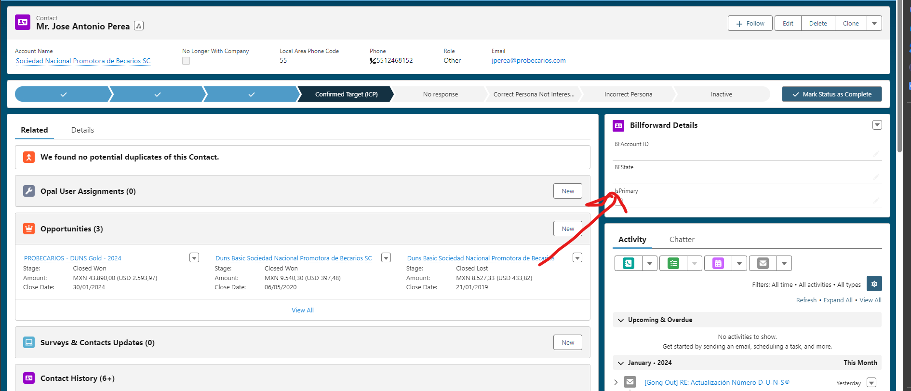Click the Opportunities crown icon
The image size is (911, 391).
tap(29, 229)
